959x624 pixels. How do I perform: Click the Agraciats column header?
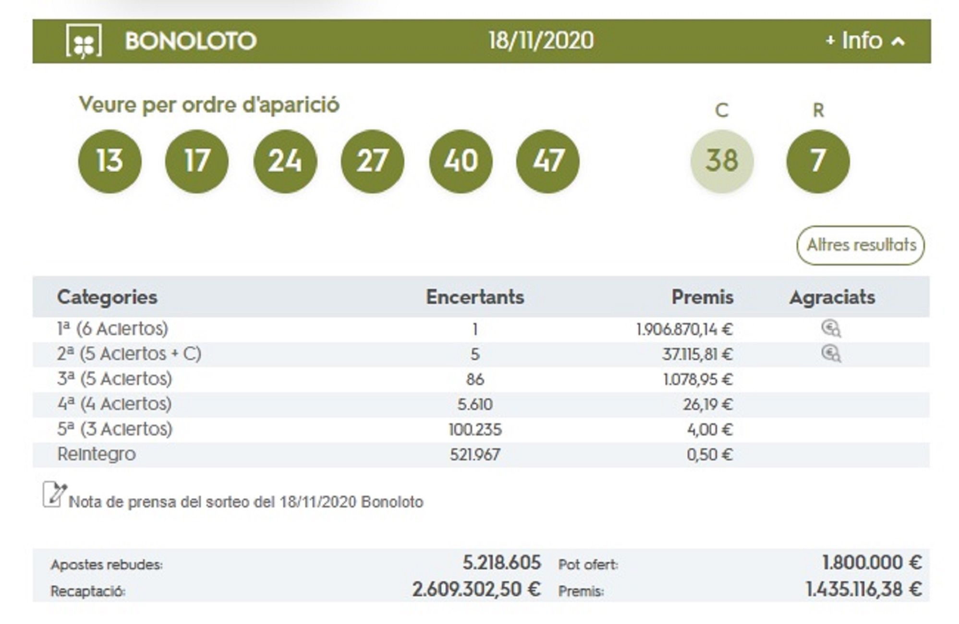832,298
